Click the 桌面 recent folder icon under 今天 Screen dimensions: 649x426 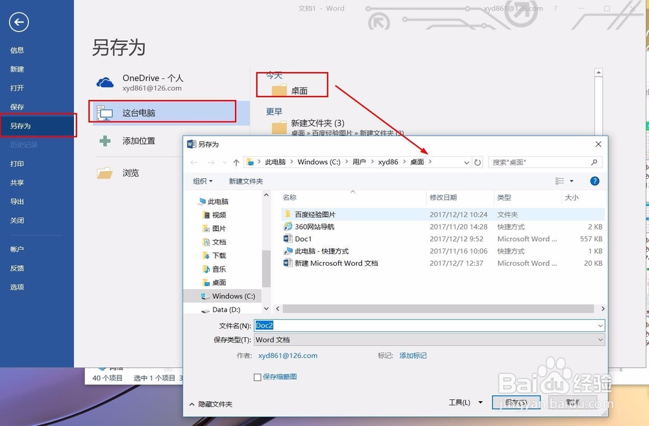click(279, 89)
